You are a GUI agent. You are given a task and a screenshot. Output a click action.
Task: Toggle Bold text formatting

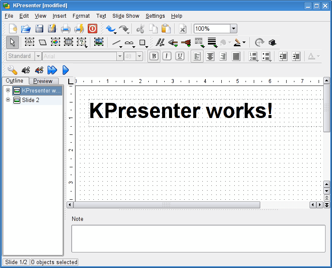point(153,56)
